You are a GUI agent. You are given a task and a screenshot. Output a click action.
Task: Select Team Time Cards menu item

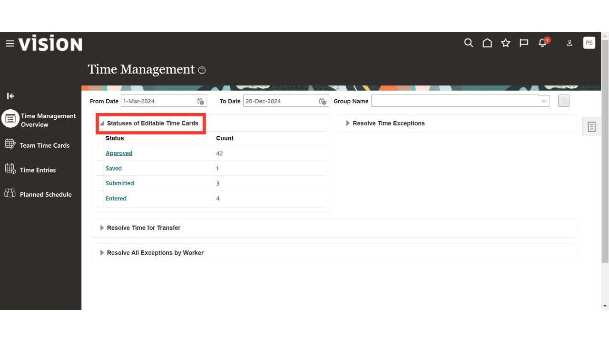tap(45, 145)
